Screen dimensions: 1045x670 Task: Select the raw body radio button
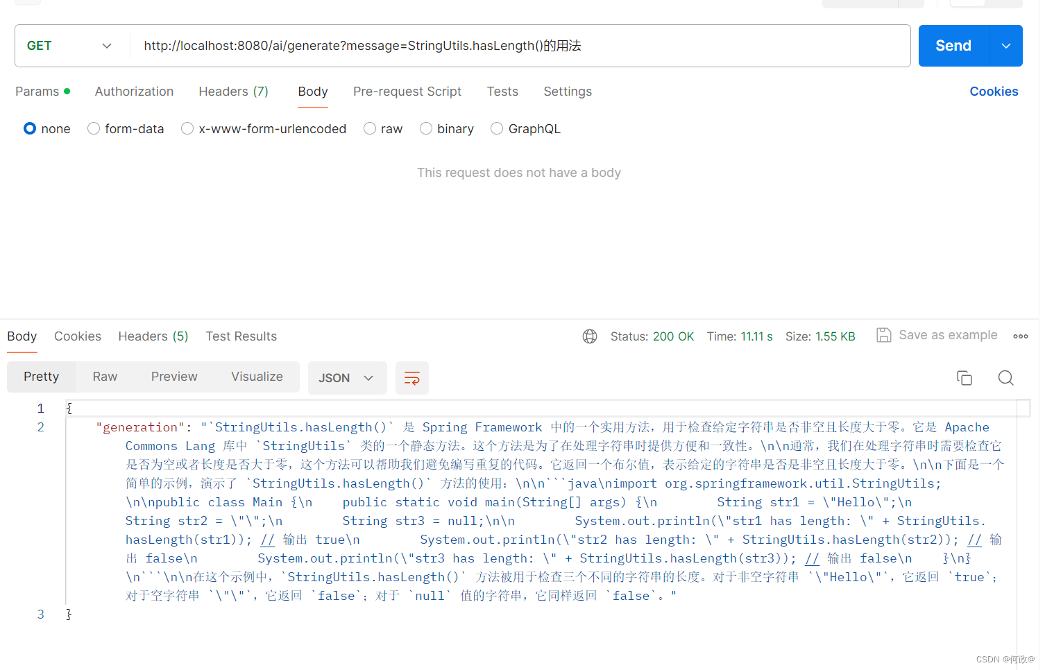(x=370, y=128)
